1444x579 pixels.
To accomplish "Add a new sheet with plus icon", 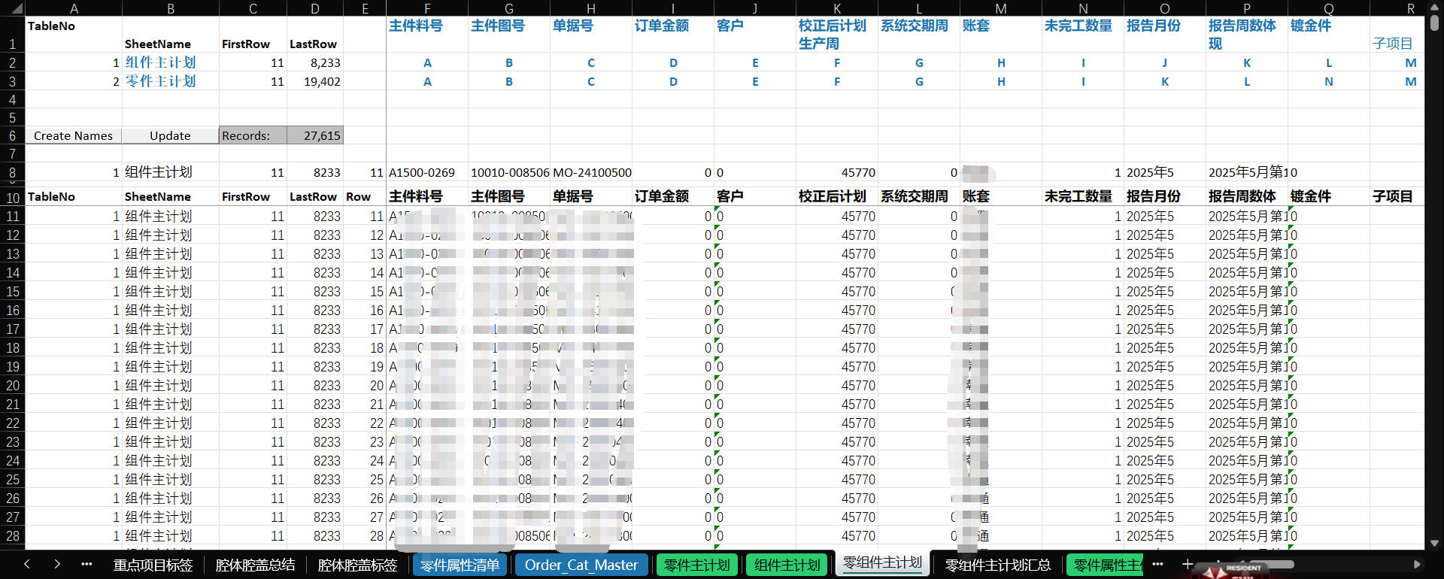I will [x=1187, y=564].
